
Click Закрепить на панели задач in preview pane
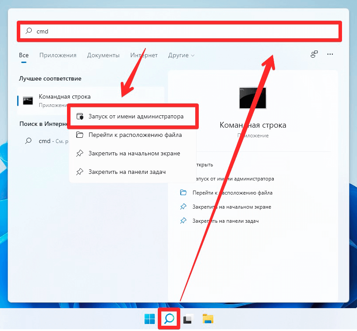[x=225, y=221]
